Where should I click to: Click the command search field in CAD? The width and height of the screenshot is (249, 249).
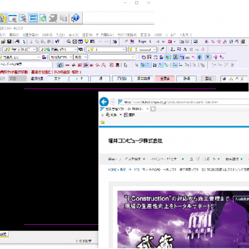[x=26, y=65]
